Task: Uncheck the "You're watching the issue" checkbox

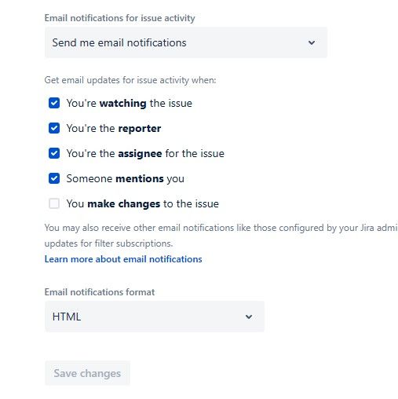Action: pyautogui.click(x=54, y=103)
